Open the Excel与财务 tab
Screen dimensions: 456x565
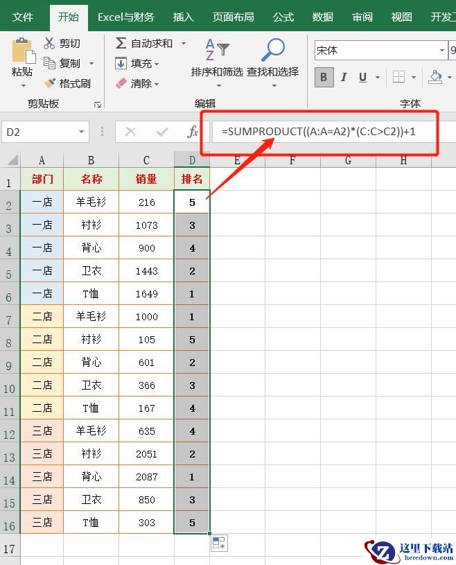click(126, 17)
